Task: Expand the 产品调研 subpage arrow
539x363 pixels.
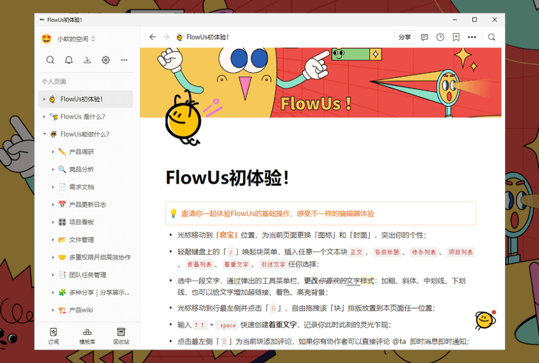Action: coord(53,152)
